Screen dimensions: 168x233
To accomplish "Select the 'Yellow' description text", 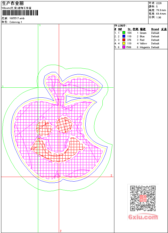I will [x=143, y=44].
